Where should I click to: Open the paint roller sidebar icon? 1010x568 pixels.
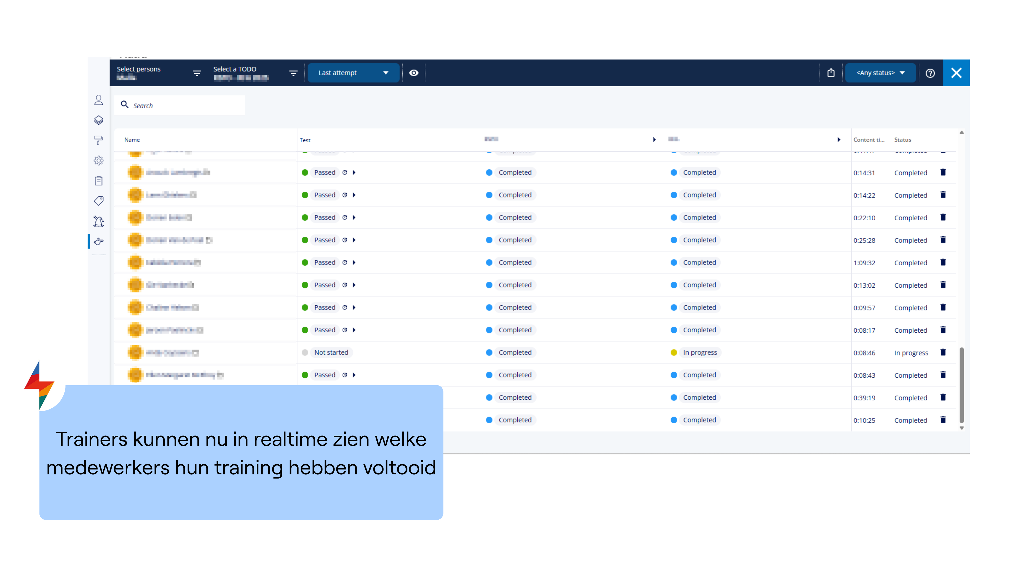[x=98, y=140]
